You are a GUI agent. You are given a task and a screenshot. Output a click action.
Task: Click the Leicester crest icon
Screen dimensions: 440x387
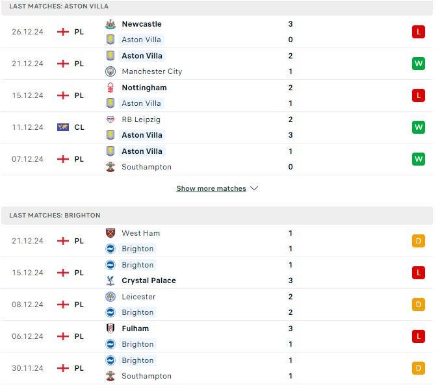coord(110,297)
